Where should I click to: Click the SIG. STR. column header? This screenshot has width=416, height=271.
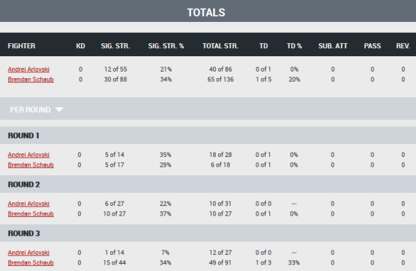point(115,46)
